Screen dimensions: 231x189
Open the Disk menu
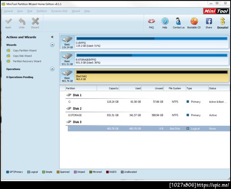(x=30, y=11)
